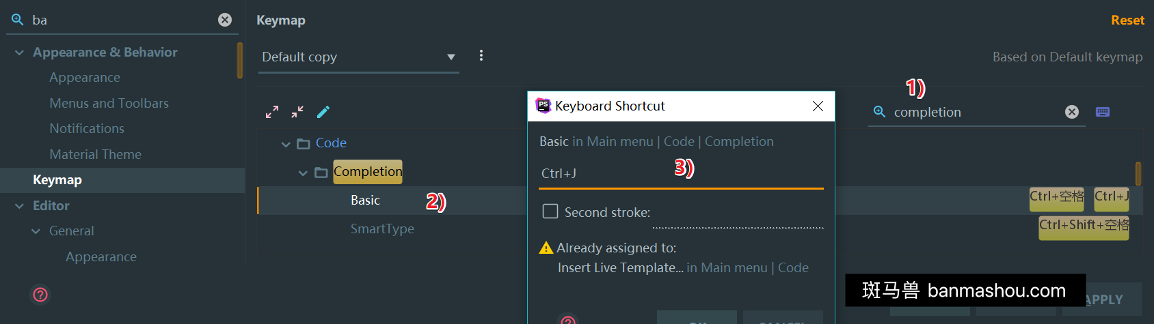Click the red help question mark icon

40,295
